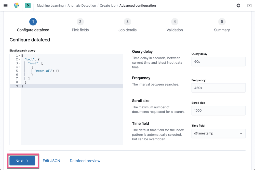The image size is (255, 170).
Task: Open Anomaly Detection breadcrumb link
Action: [82, 6]
